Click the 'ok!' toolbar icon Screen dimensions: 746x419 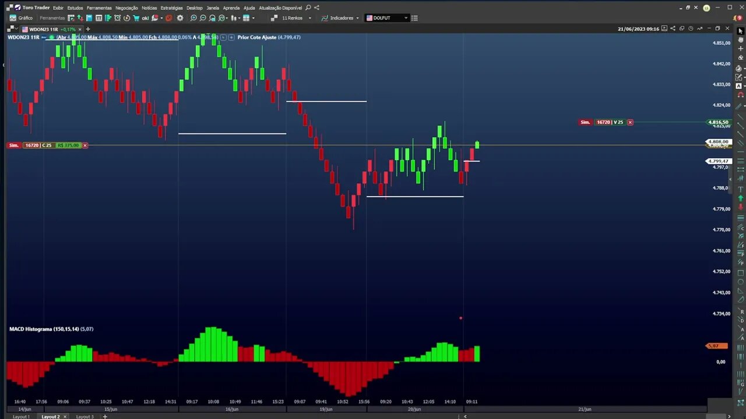point(145,18)
